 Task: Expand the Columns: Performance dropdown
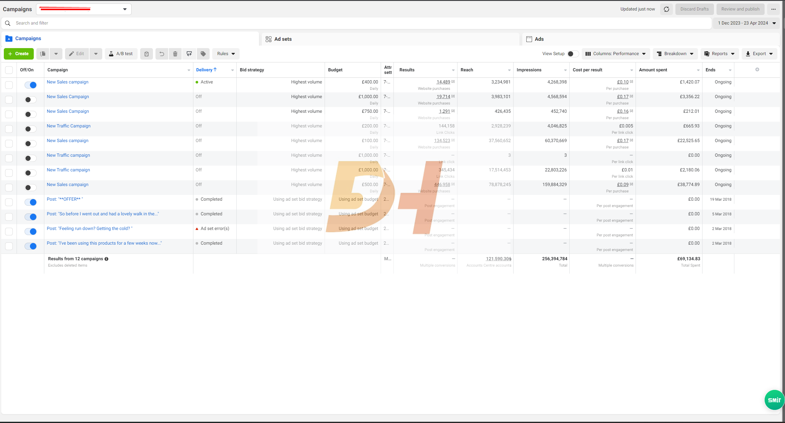(x=616, y=54)
